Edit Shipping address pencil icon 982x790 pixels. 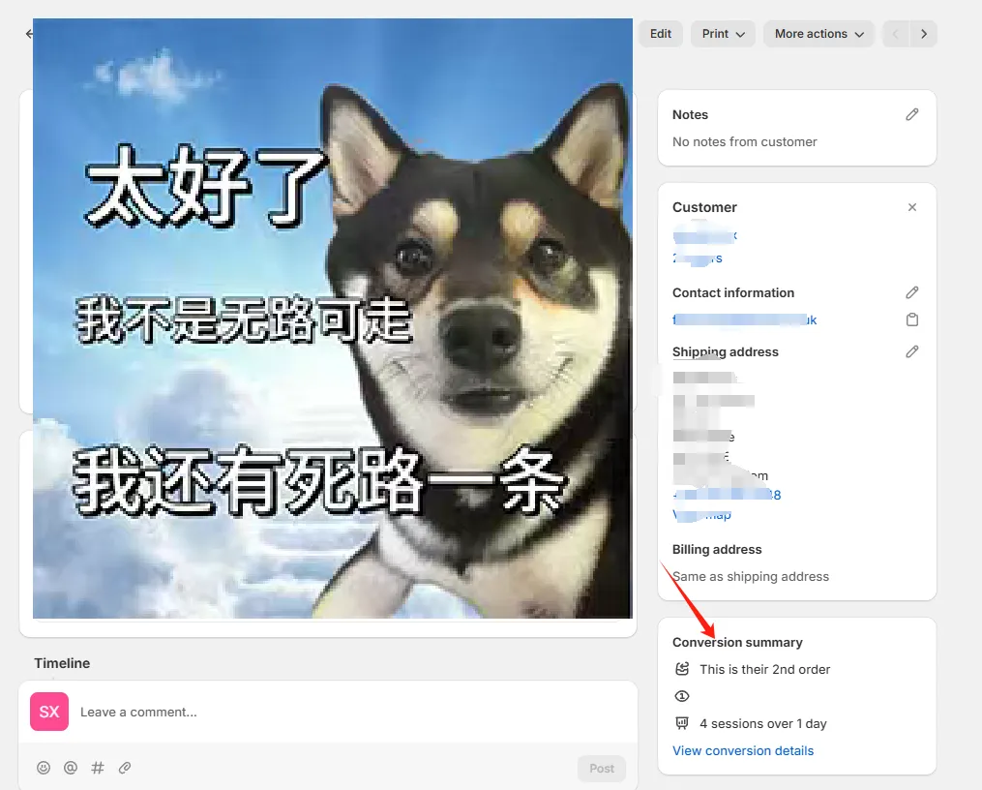pos(911,351)
